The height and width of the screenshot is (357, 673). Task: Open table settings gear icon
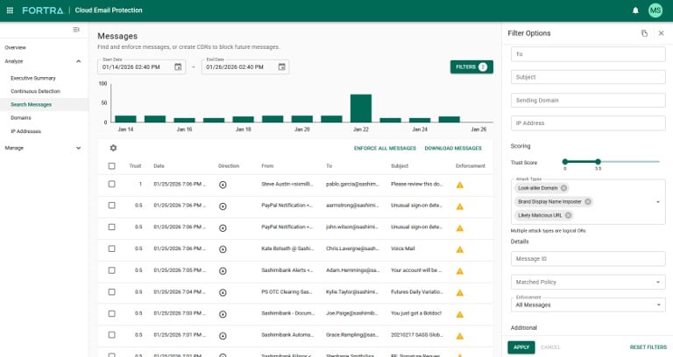(x=112, y=148)
